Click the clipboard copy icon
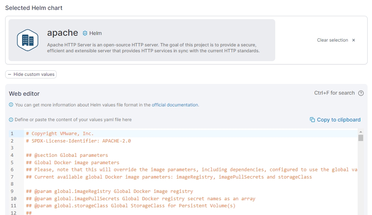Image resolution: width=372 pixels, height=215 pixels. 312,120
